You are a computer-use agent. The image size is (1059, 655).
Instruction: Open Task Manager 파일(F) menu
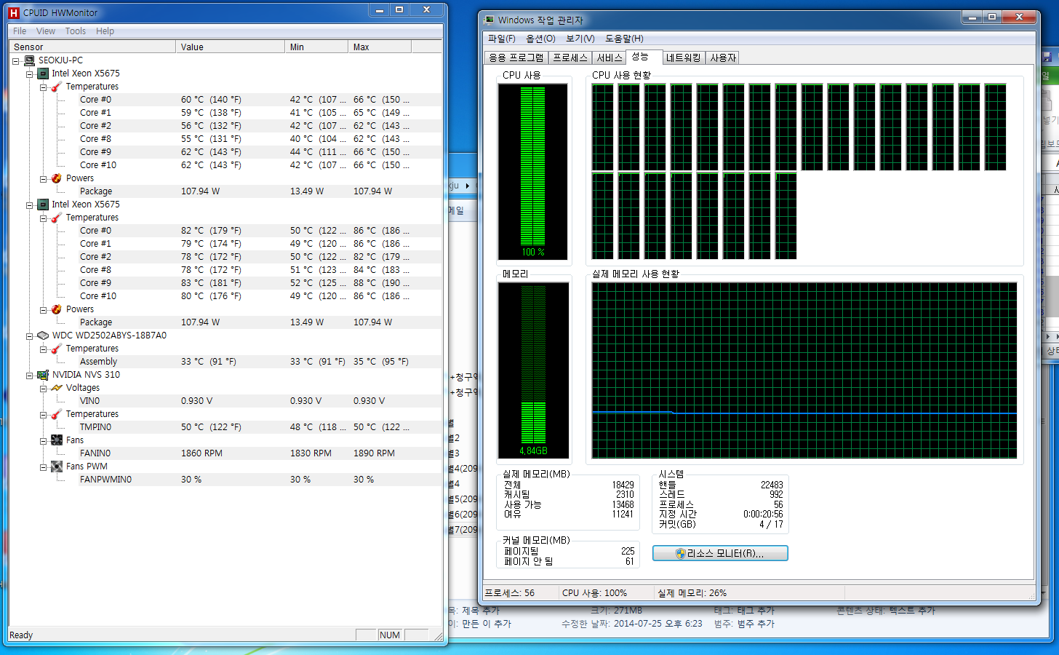pos(502,39)
